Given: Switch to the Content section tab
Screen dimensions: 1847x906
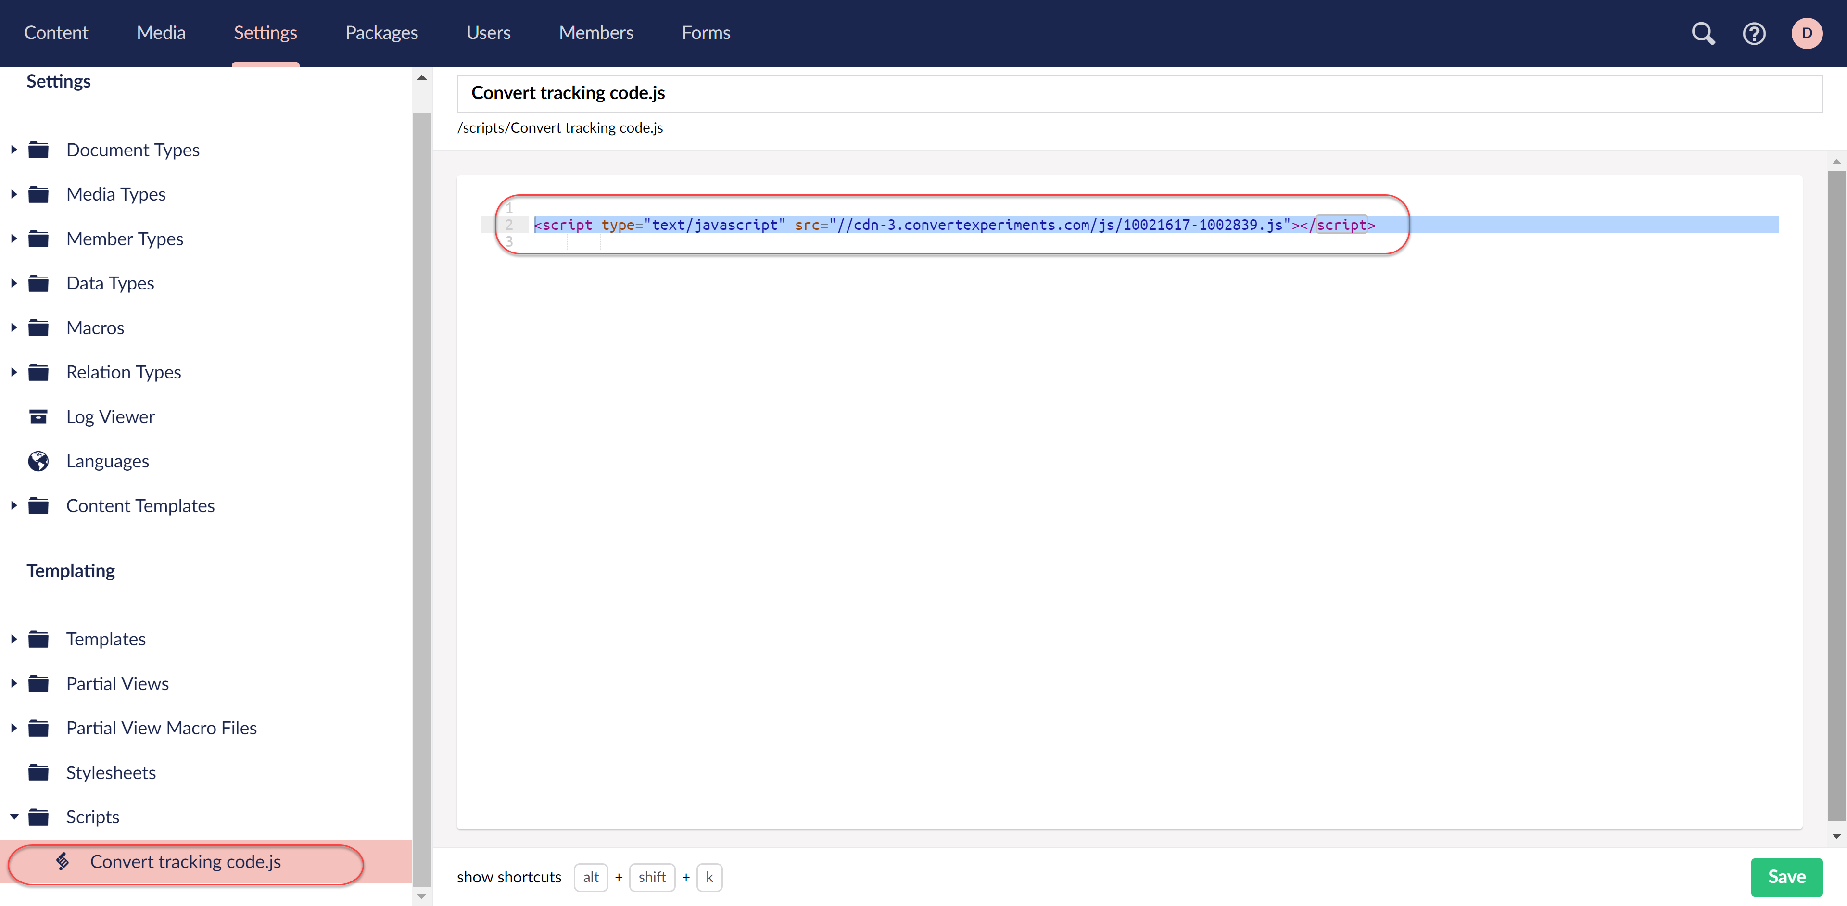Looking at the screenshot, I should tap(56, 33).
